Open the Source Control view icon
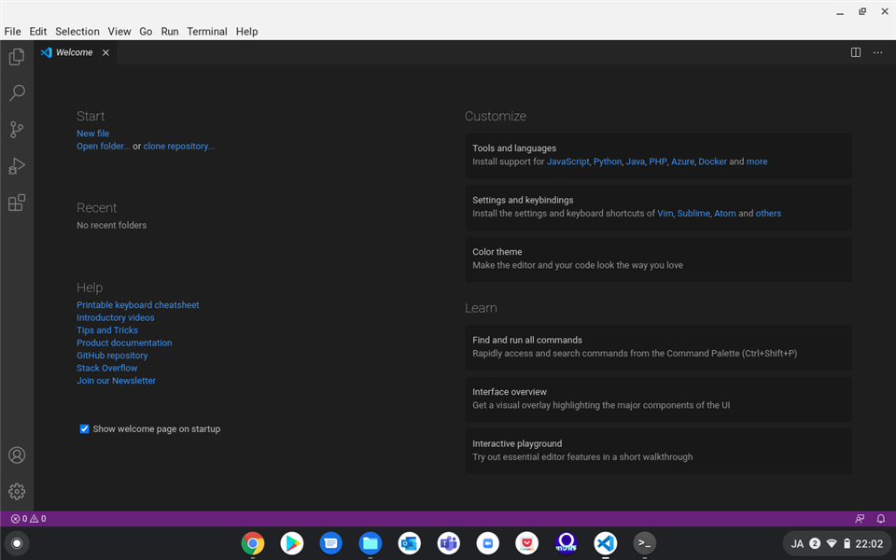Screen dimensions: 896x560 17,129
